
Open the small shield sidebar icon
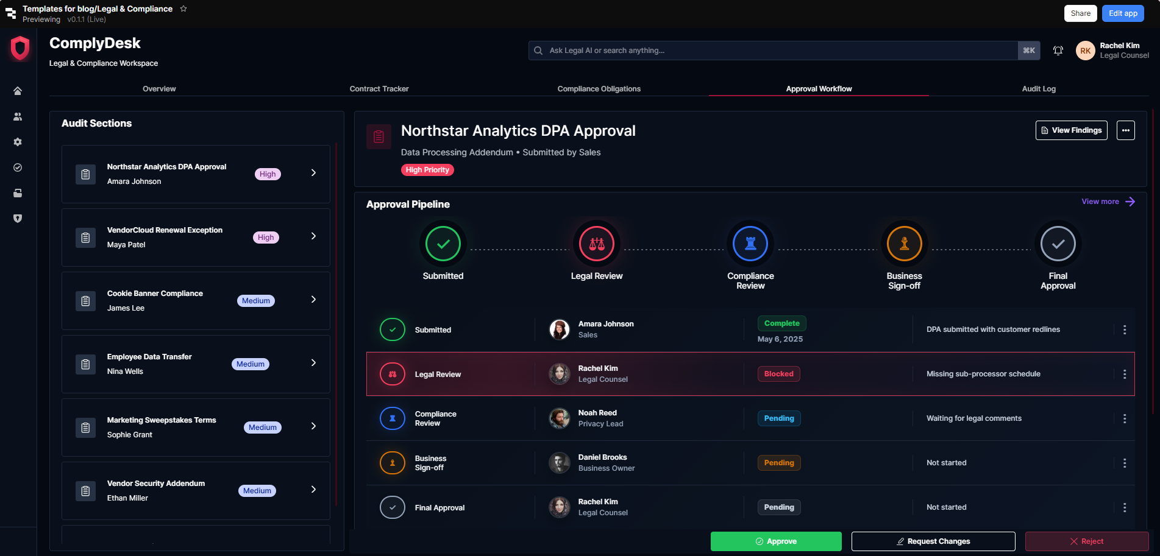coord(18,219)
